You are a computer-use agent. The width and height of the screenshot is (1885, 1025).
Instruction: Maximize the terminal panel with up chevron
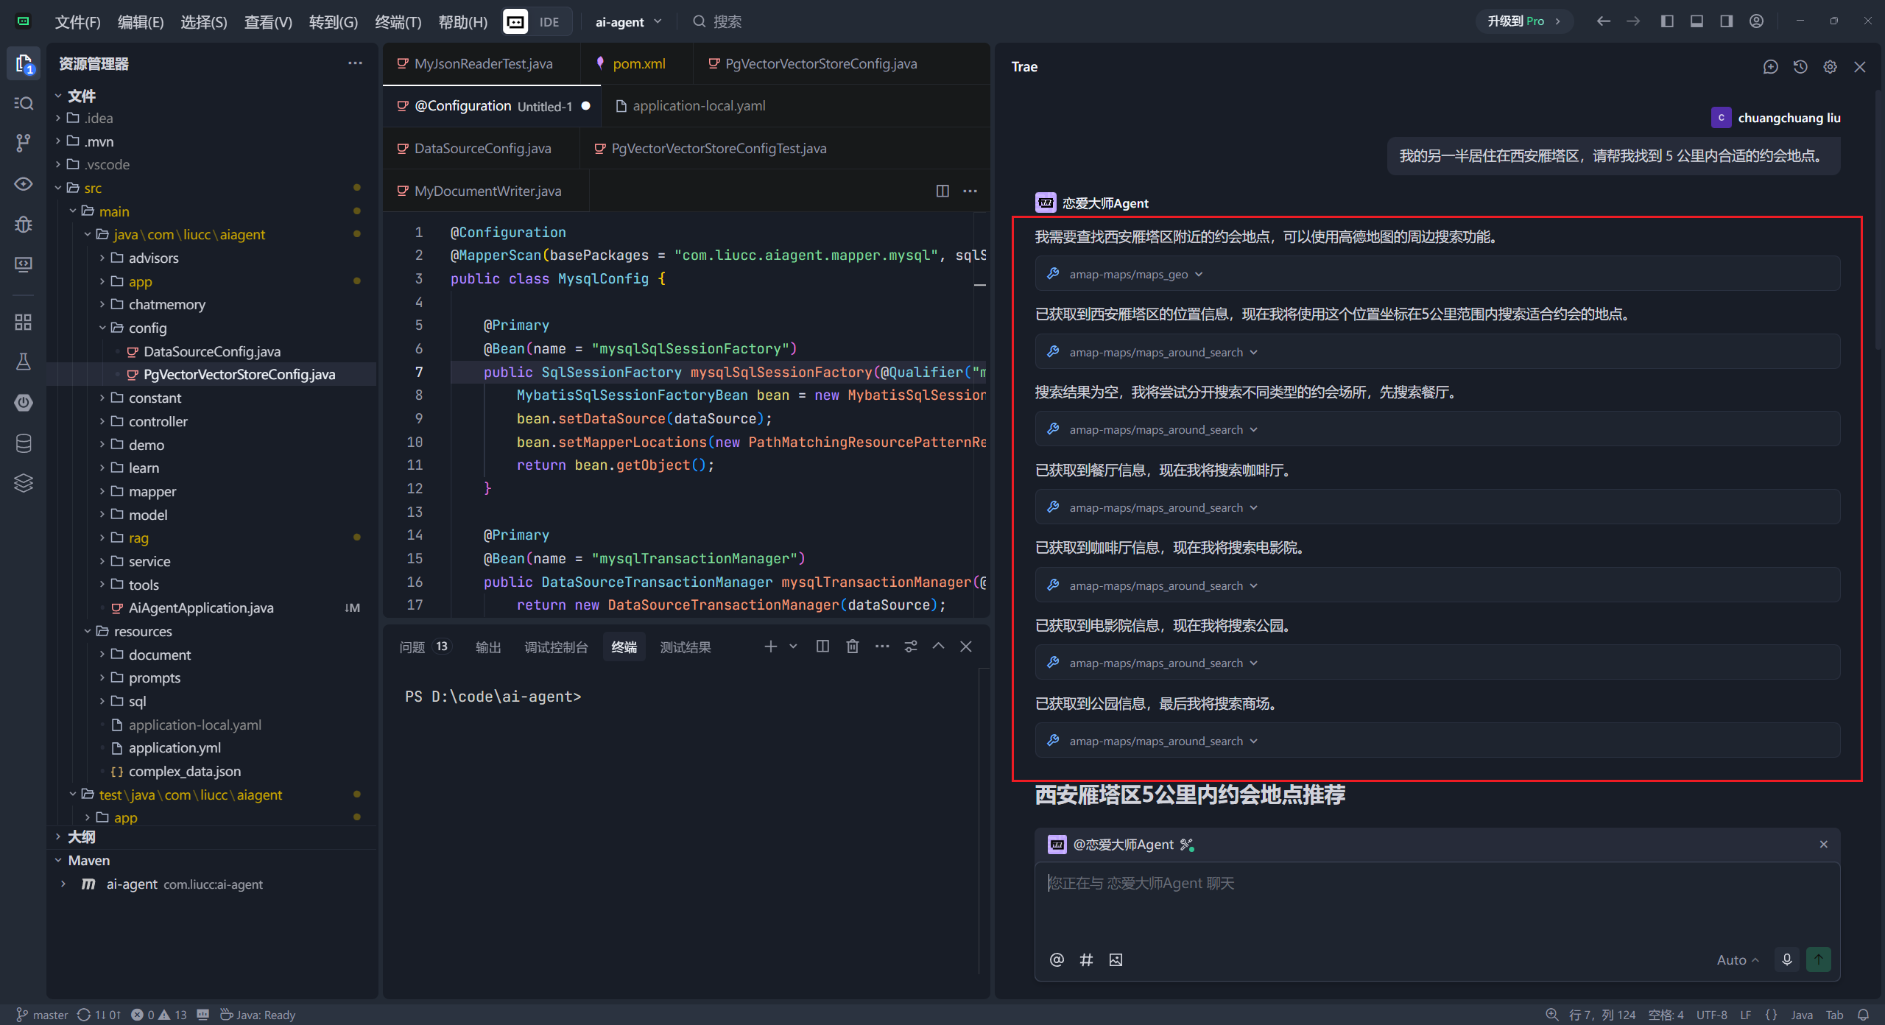coord(939,647)
